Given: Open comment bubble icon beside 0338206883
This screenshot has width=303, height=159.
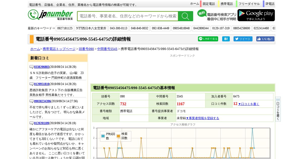Looking at the screenshot, I should coord(32,67).
